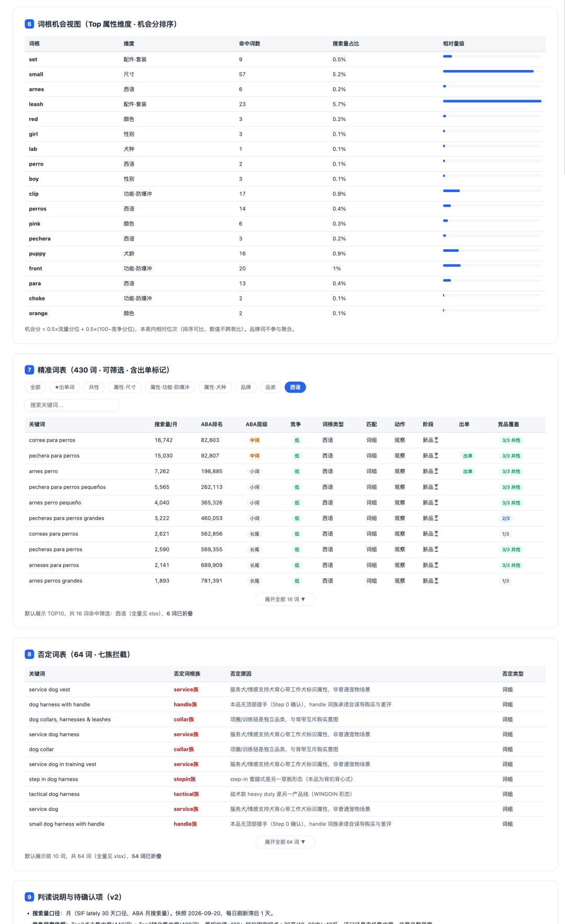565x924 pixels.
Task: Click the 中词 badge for correa para perros
Action: click(x=255, y=440)
